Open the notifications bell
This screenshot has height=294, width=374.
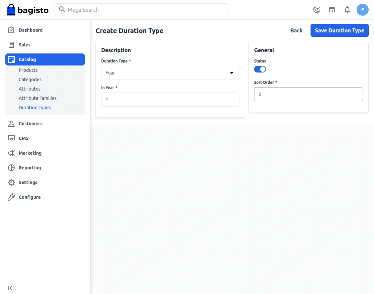pos(347,10)
